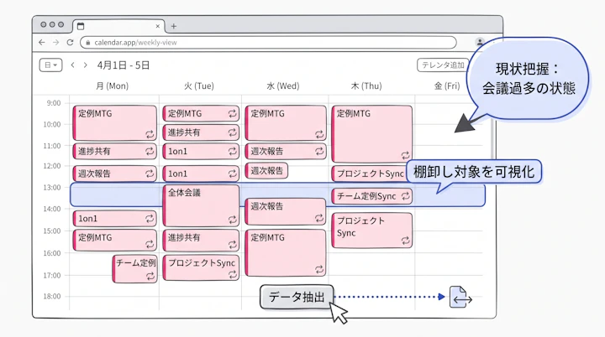
Task: Open Monday's 週次報告 event
Action: click(x=114, y=174)
